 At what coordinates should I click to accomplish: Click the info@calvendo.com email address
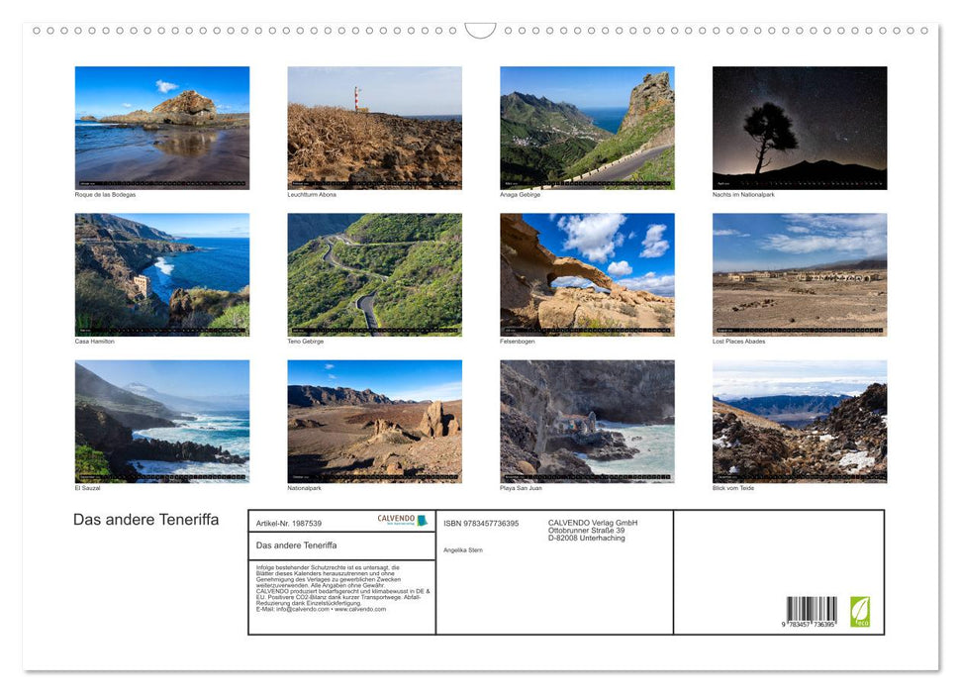(300, 609)
